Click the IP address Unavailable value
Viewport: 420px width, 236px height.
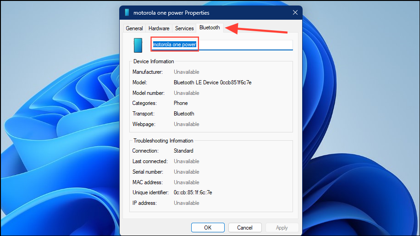pos(187,203)
